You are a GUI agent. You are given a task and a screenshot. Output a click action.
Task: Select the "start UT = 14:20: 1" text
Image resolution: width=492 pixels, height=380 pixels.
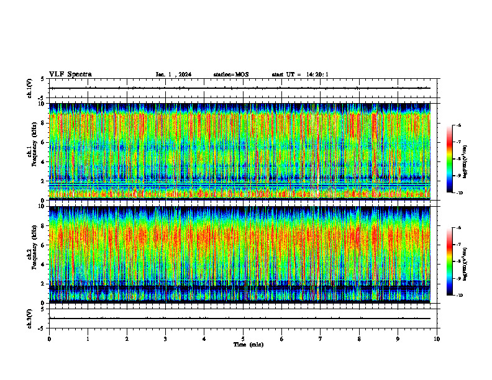tap(300, 75)
